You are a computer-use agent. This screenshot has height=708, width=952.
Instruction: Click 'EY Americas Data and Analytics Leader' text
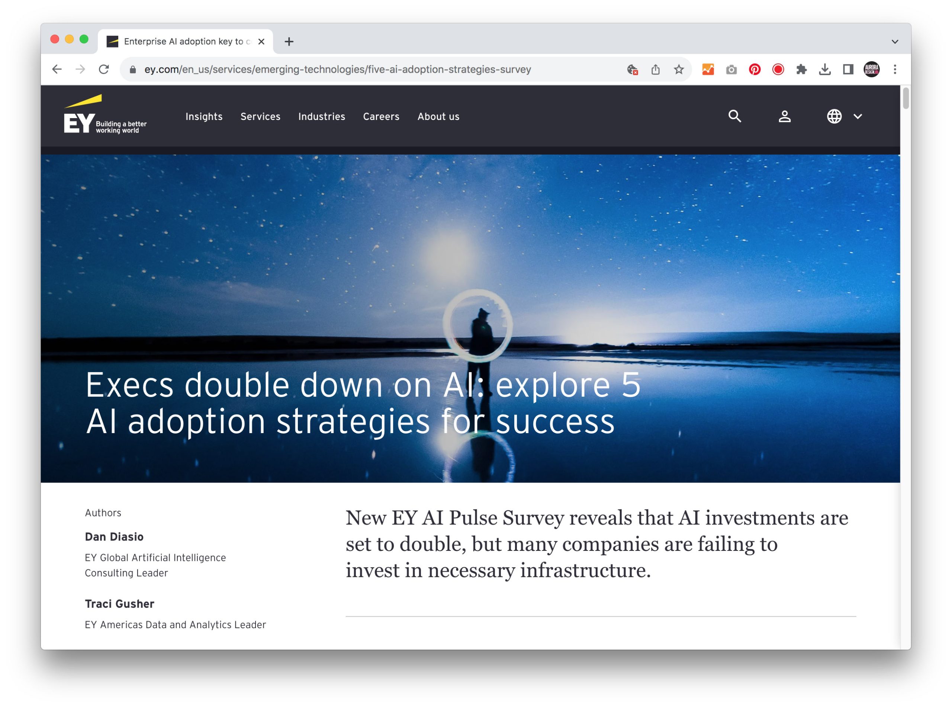click(x=176, y=625)
